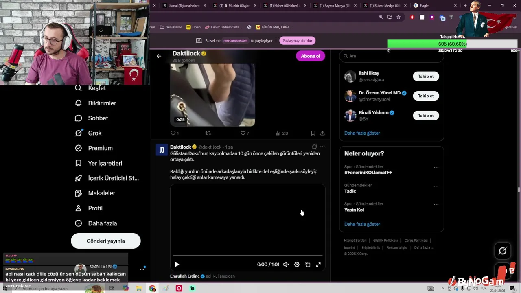Open Keşfet in the sidebar
521x293 pixels.
[x=90, y=88]
